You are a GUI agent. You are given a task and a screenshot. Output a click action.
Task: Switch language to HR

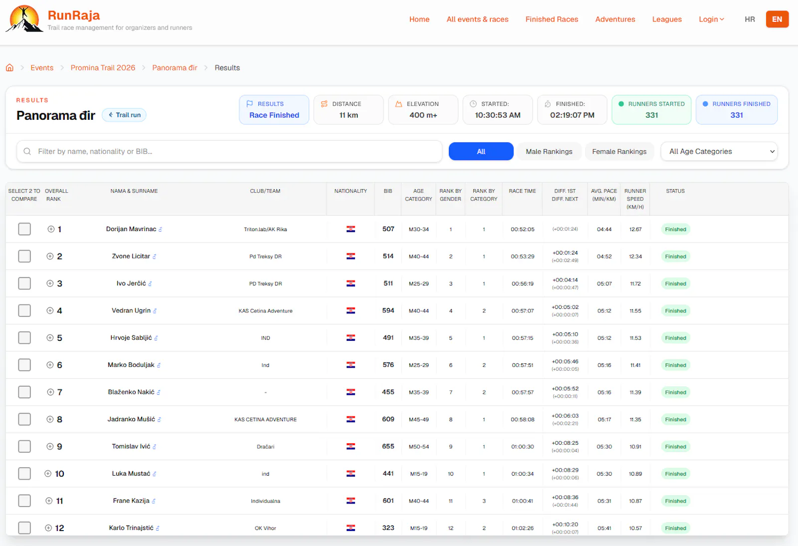750,19
